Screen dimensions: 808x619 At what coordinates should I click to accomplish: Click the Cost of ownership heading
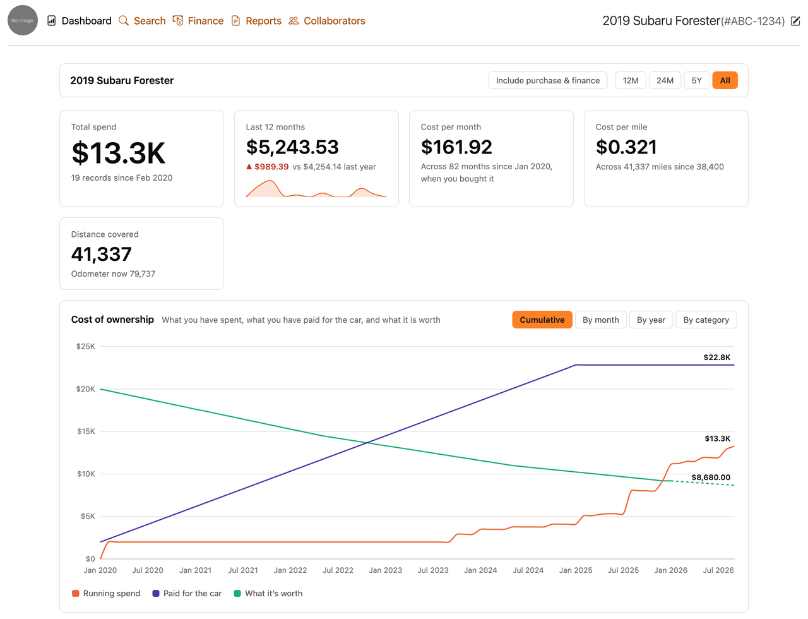click(x=112, y=320)
